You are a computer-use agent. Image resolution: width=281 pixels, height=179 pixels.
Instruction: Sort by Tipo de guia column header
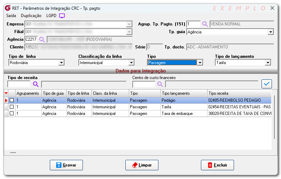(54, 93)
